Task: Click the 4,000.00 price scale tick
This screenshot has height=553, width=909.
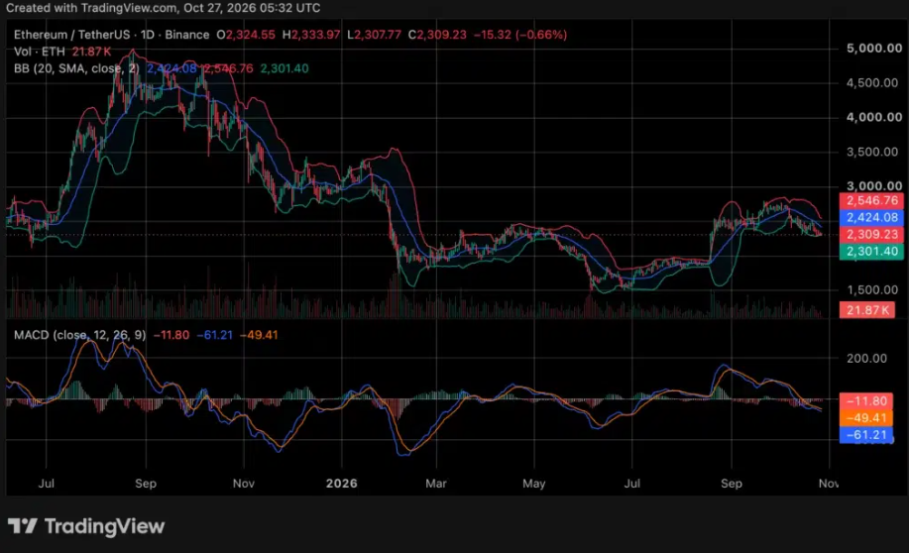Action: pyautogui.click(x=874, y=118)
